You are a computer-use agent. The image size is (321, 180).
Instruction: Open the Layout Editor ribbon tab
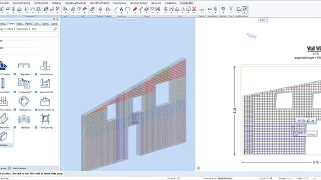tap(187, 3)
